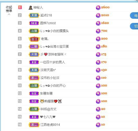Click 男爵 badge beside 淡若天涯n*
The width and height of the screenshot is (138, 131).
pos(34,70)
